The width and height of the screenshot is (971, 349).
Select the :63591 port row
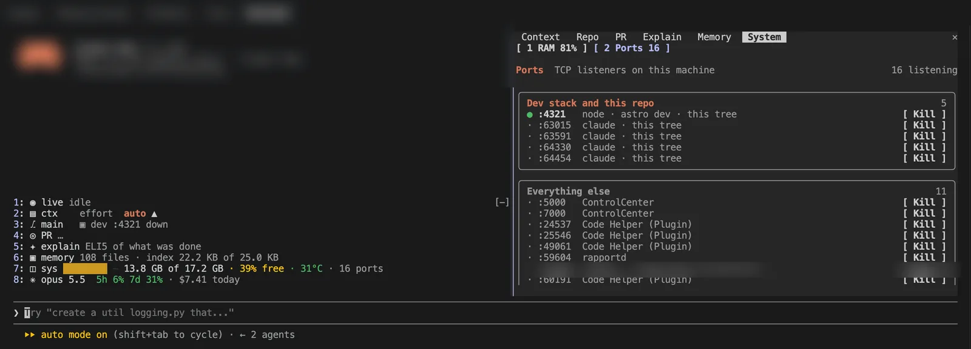tap(737, 136)
